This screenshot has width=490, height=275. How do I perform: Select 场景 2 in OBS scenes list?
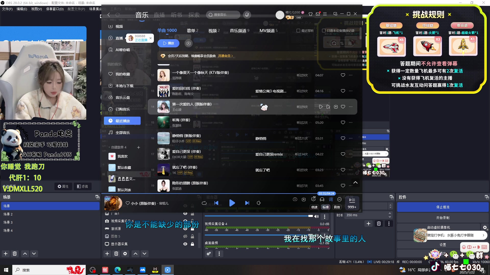[50, 214]
